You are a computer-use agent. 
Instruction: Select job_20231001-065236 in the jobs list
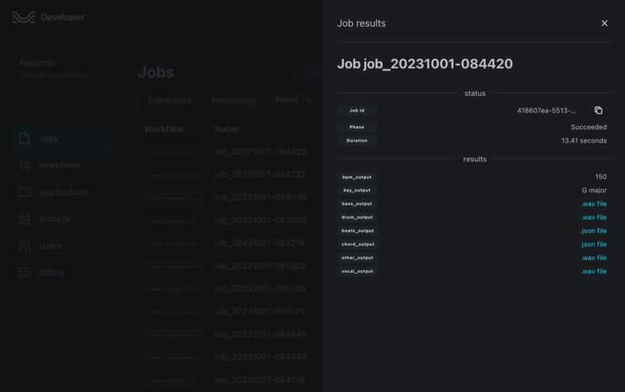tap(261, 288)
